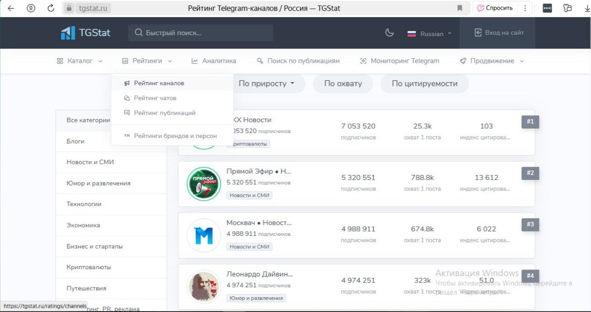This screenshot has height=312, width=591.
Task: Click the Спросить assistant button
Action: tap(495, 8)
